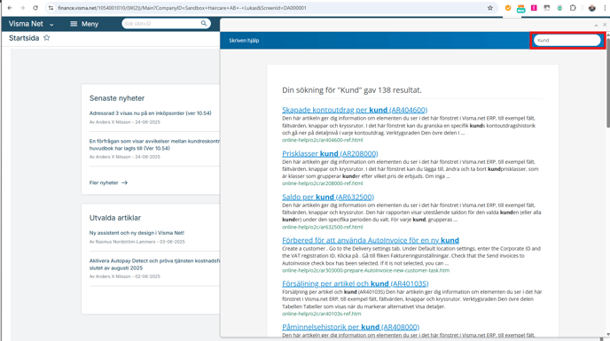Open the pink browser extension
Viewport: 610px width, 341px height.
coord(534,8)
